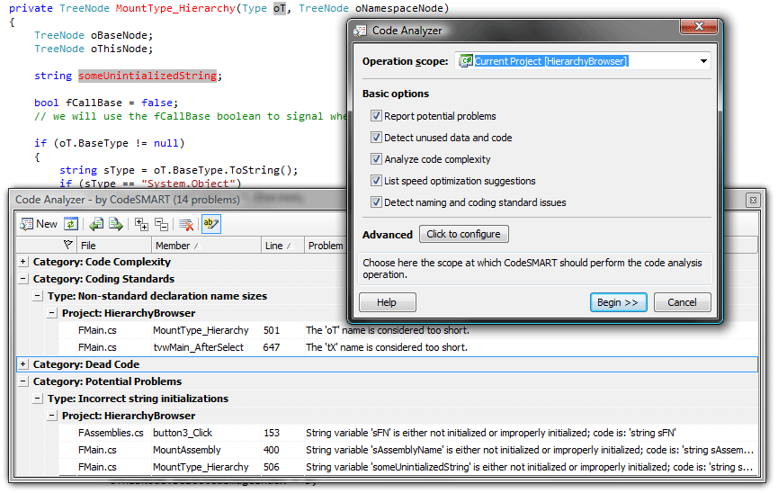The image size is (778, 493).
Task: Collapse Type: Incorrect string initializations
Action: click(x=37, y=399)
